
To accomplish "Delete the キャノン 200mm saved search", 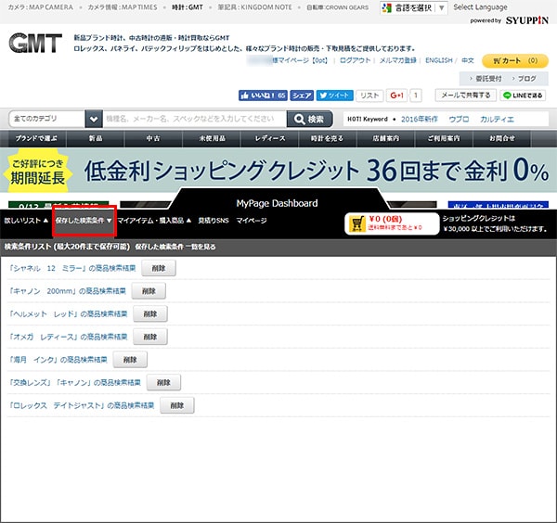I will coord(149,291).
